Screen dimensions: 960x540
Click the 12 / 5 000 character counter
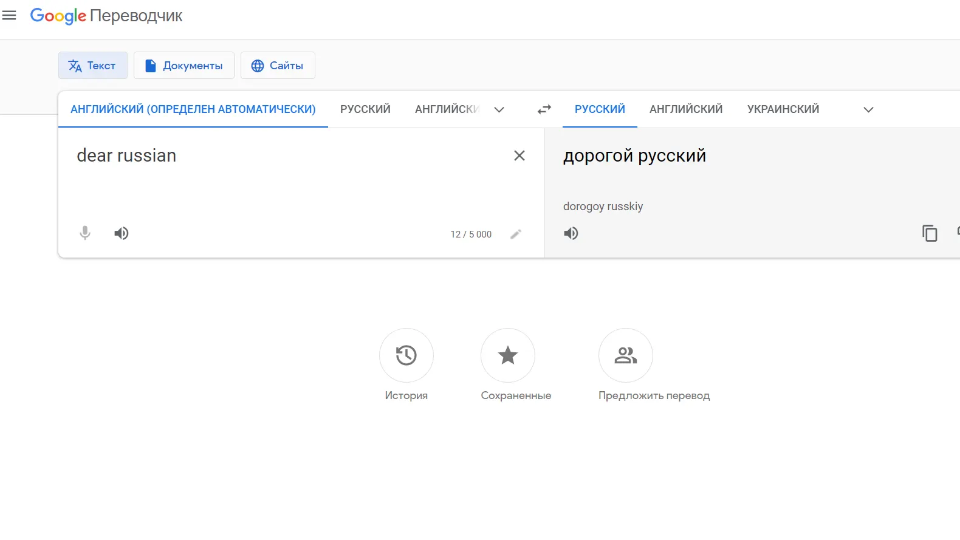(x=471, y=234)
